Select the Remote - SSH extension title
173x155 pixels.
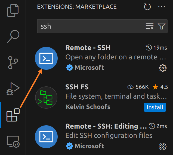tap(88, 48)
